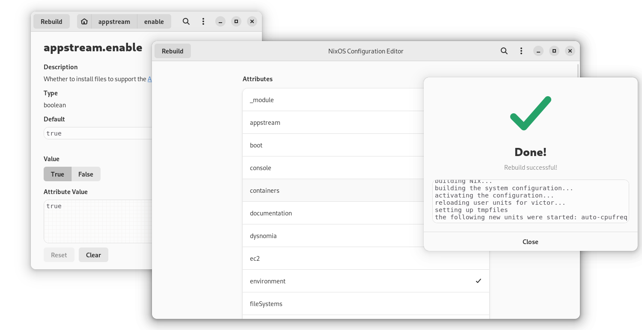
Task: Click log line about new units started auto-cpufreq
Action: (x=531, y=217)
